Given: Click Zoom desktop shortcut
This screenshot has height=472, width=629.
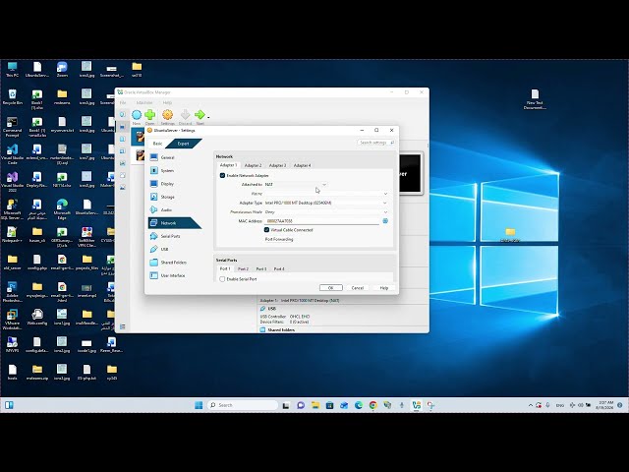Looking at the screenshot, I should (62, 70).
